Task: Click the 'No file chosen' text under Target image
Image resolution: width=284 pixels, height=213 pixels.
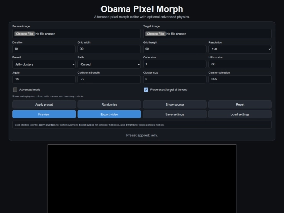Action: pos(176,34)
